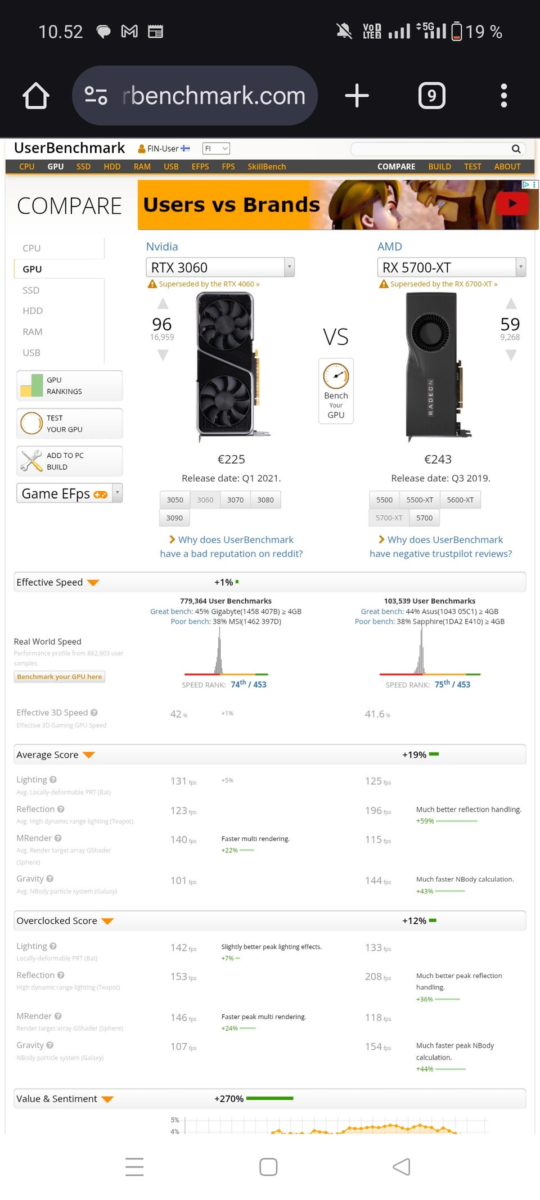Open the bad reputation on reddit link
Screen dimensions: 540x1200
pyautogui.click(x=231, y=546)
